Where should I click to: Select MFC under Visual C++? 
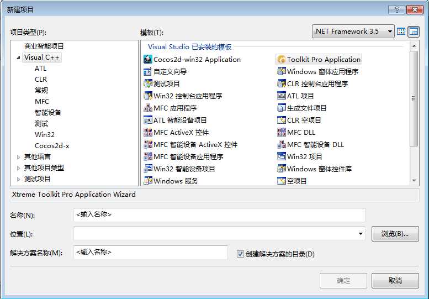[x=42, y=102]
